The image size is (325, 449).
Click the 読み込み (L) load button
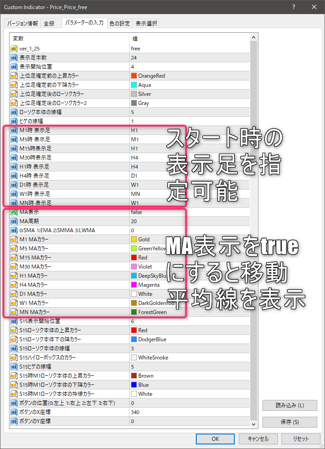[x=290, y=405]
